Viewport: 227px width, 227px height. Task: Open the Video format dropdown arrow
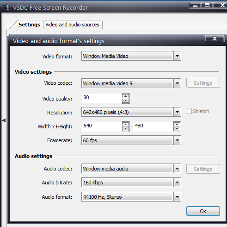click(177, 56)
